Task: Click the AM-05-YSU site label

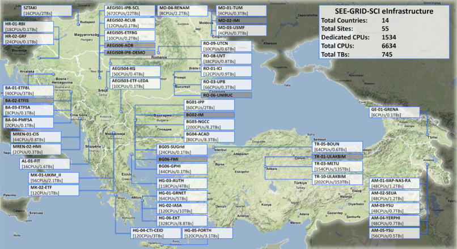Action: [395, 233]
